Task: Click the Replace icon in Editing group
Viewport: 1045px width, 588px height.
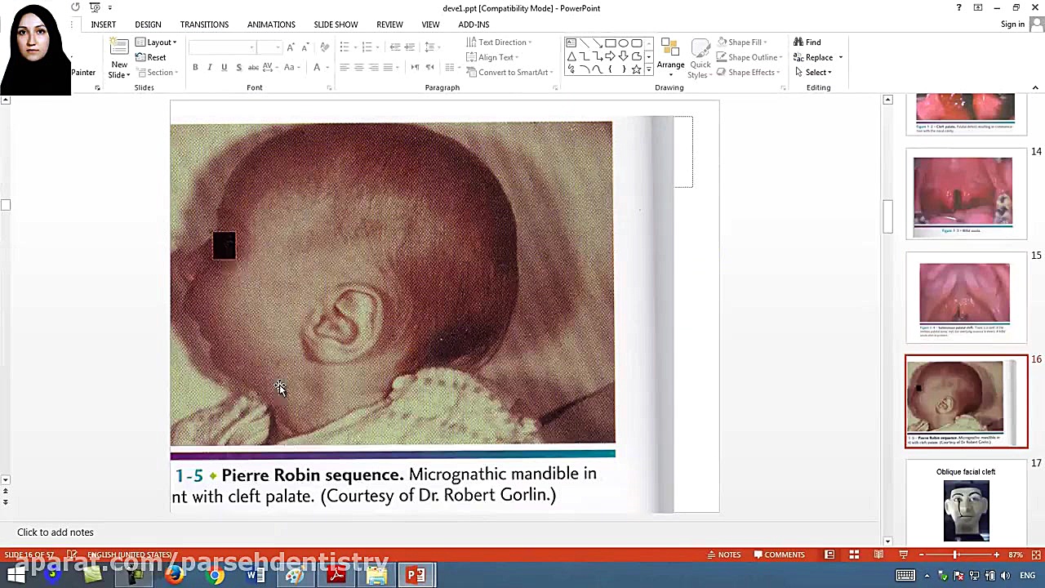Action: (799, 58)
